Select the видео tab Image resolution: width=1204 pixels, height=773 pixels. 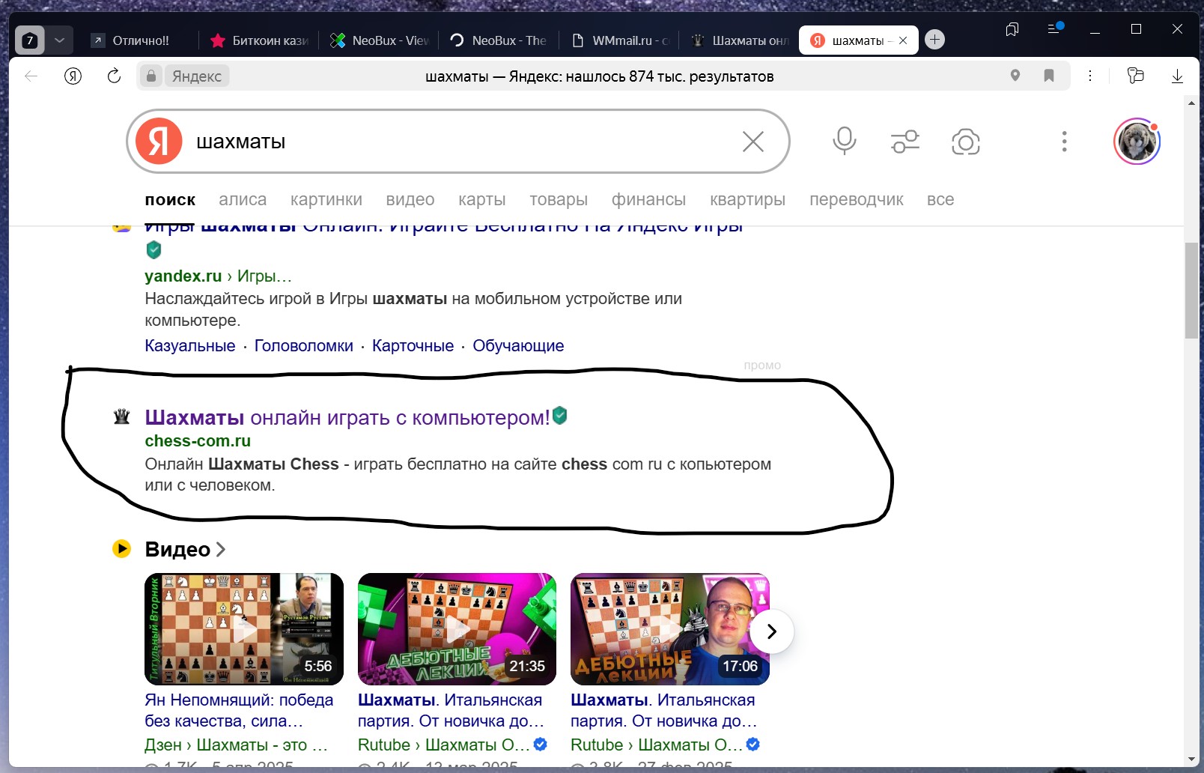(x=410, y=200)
